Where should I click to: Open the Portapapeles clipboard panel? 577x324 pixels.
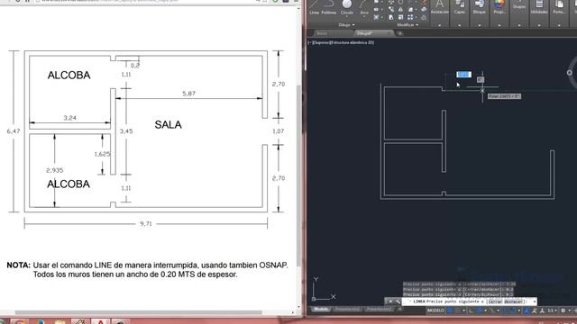coord(559,7)
